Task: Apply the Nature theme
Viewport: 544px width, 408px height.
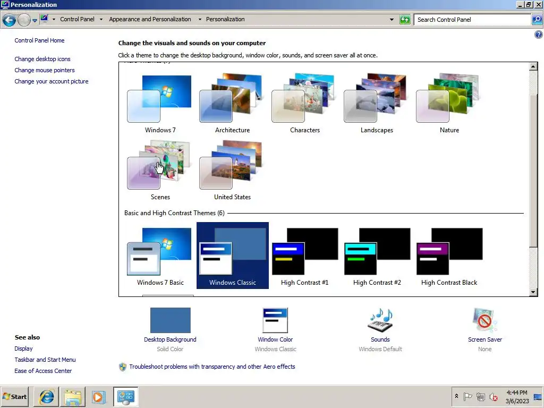Action: 449,103
